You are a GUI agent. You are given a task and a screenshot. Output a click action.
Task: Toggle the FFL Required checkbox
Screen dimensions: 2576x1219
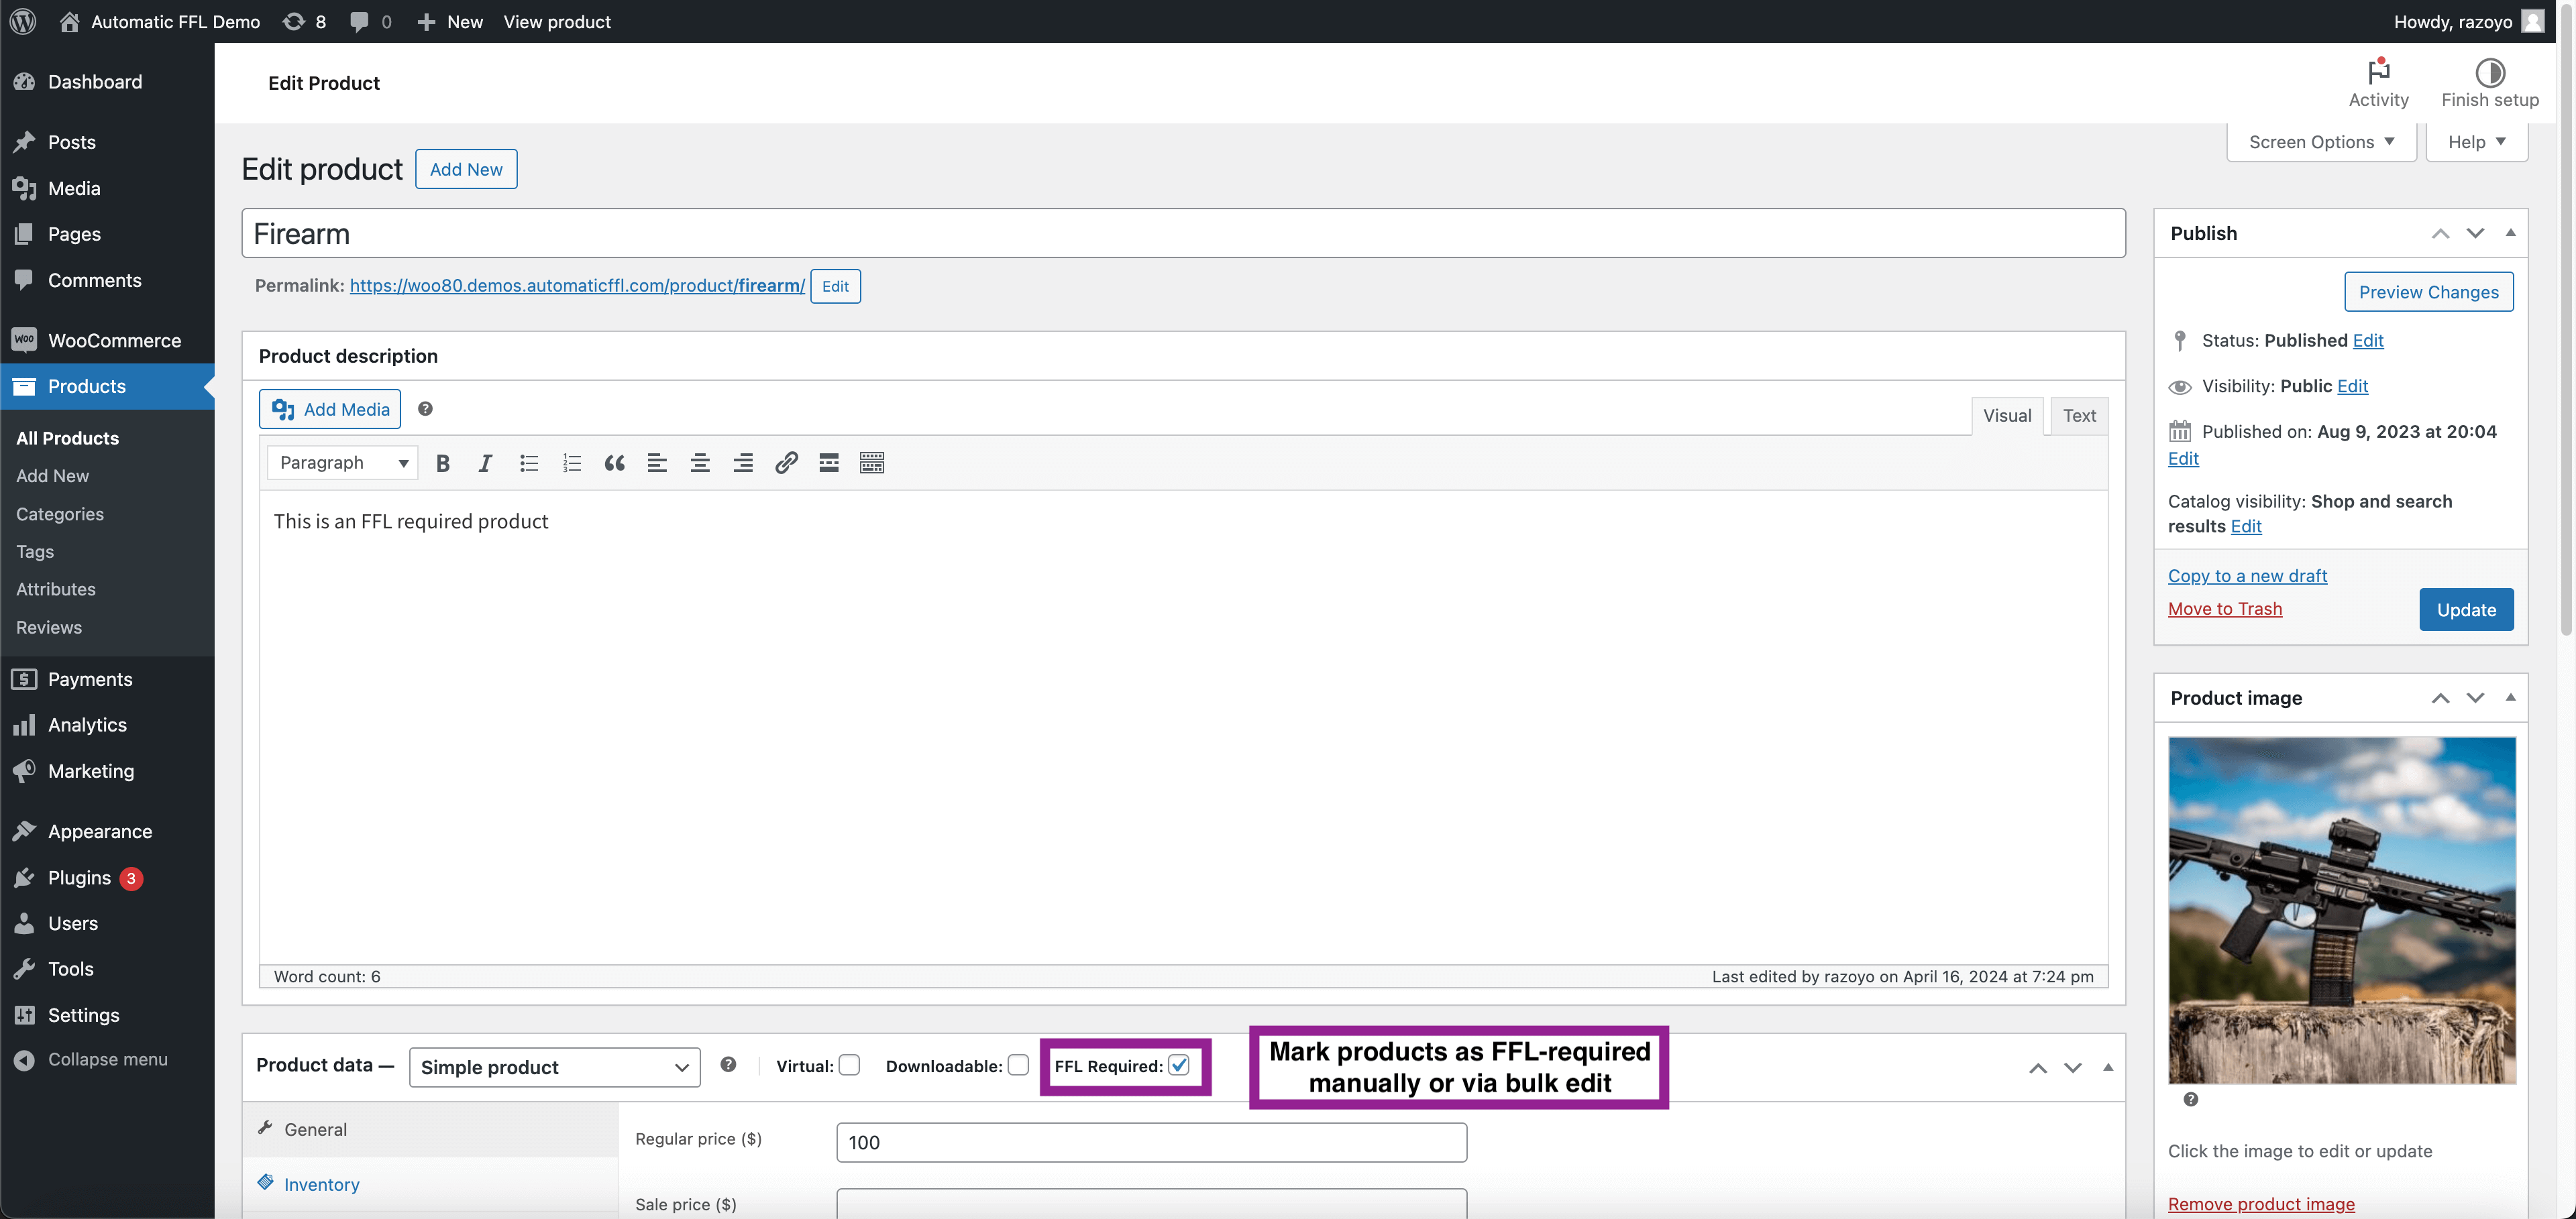(1181, 1065)
